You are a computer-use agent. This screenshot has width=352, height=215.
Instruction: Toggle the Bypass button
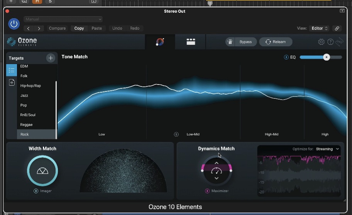(x=245, y=42)
